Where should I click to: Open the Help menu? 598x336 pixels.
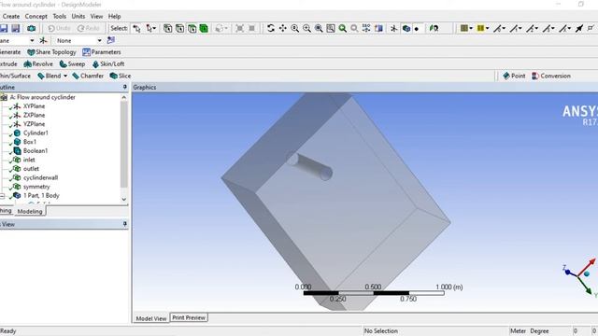click(x=114, y=17)
